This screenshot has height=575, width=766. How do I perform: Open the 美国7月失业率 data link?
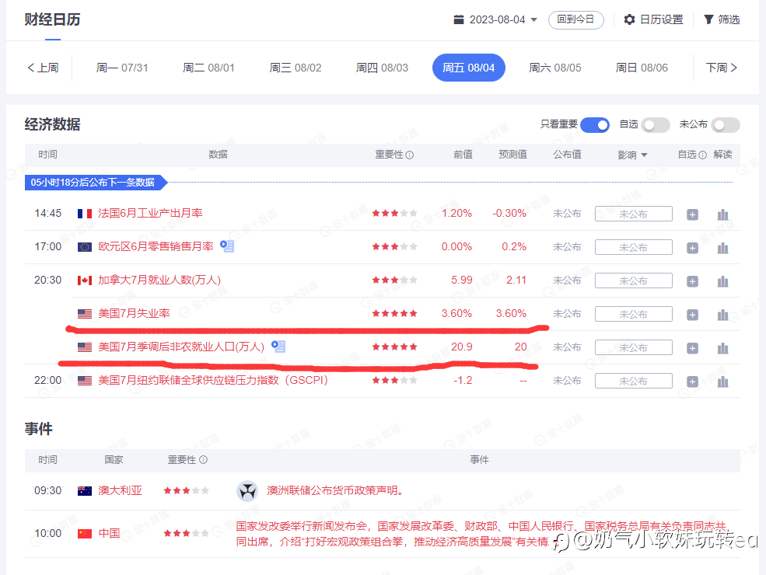pos(134,314)
